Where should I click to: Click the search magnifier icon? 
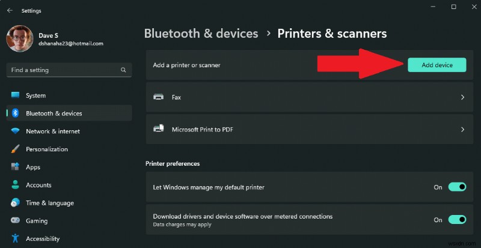tap(123, 70)
